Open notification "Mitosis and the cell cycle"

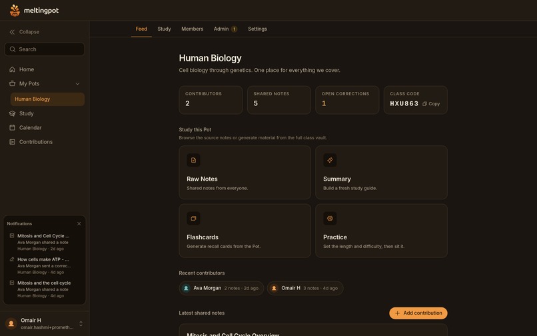click(x=45, y=289)
